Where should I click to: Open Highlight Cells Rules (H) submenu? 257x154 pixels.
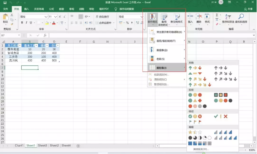(x=167, y=32)
